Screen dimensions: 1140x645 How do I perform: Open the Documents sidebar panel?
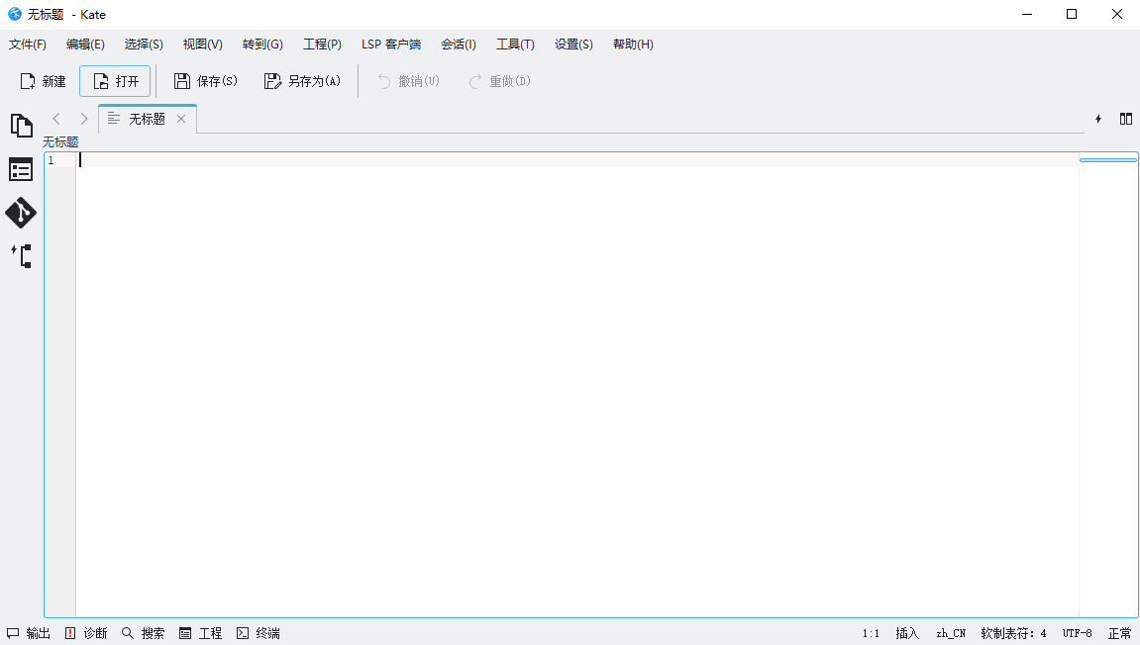pos(21,126)
